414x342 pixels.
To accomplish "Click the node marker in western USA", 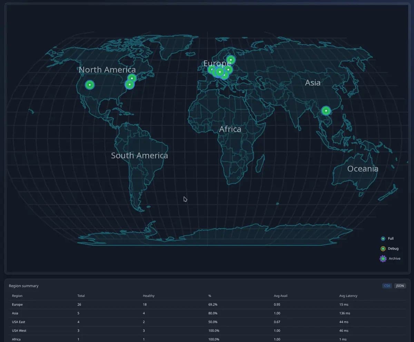I will pyautogui.click(x=90, y=85).
